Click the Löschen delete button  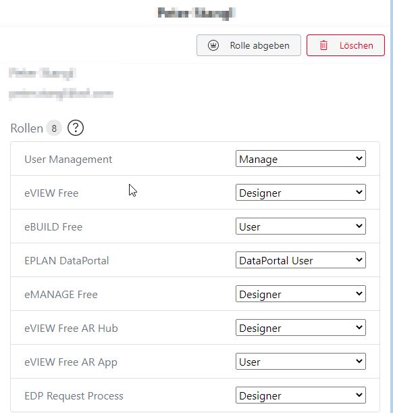tap(345, 45)
